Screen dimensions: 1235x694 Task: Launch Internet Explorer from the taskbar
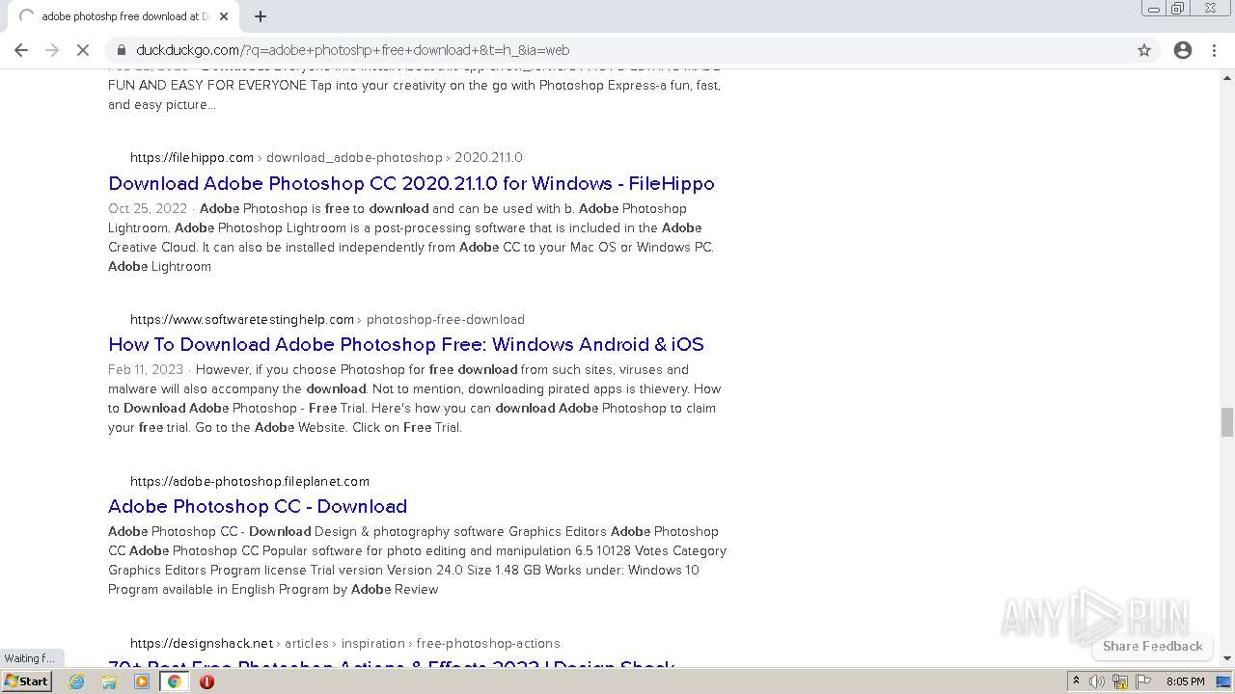click(x=77, y=681)
